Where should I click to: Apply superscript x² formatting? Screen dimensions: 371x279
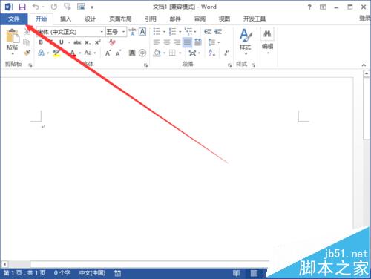click(98, 42)
